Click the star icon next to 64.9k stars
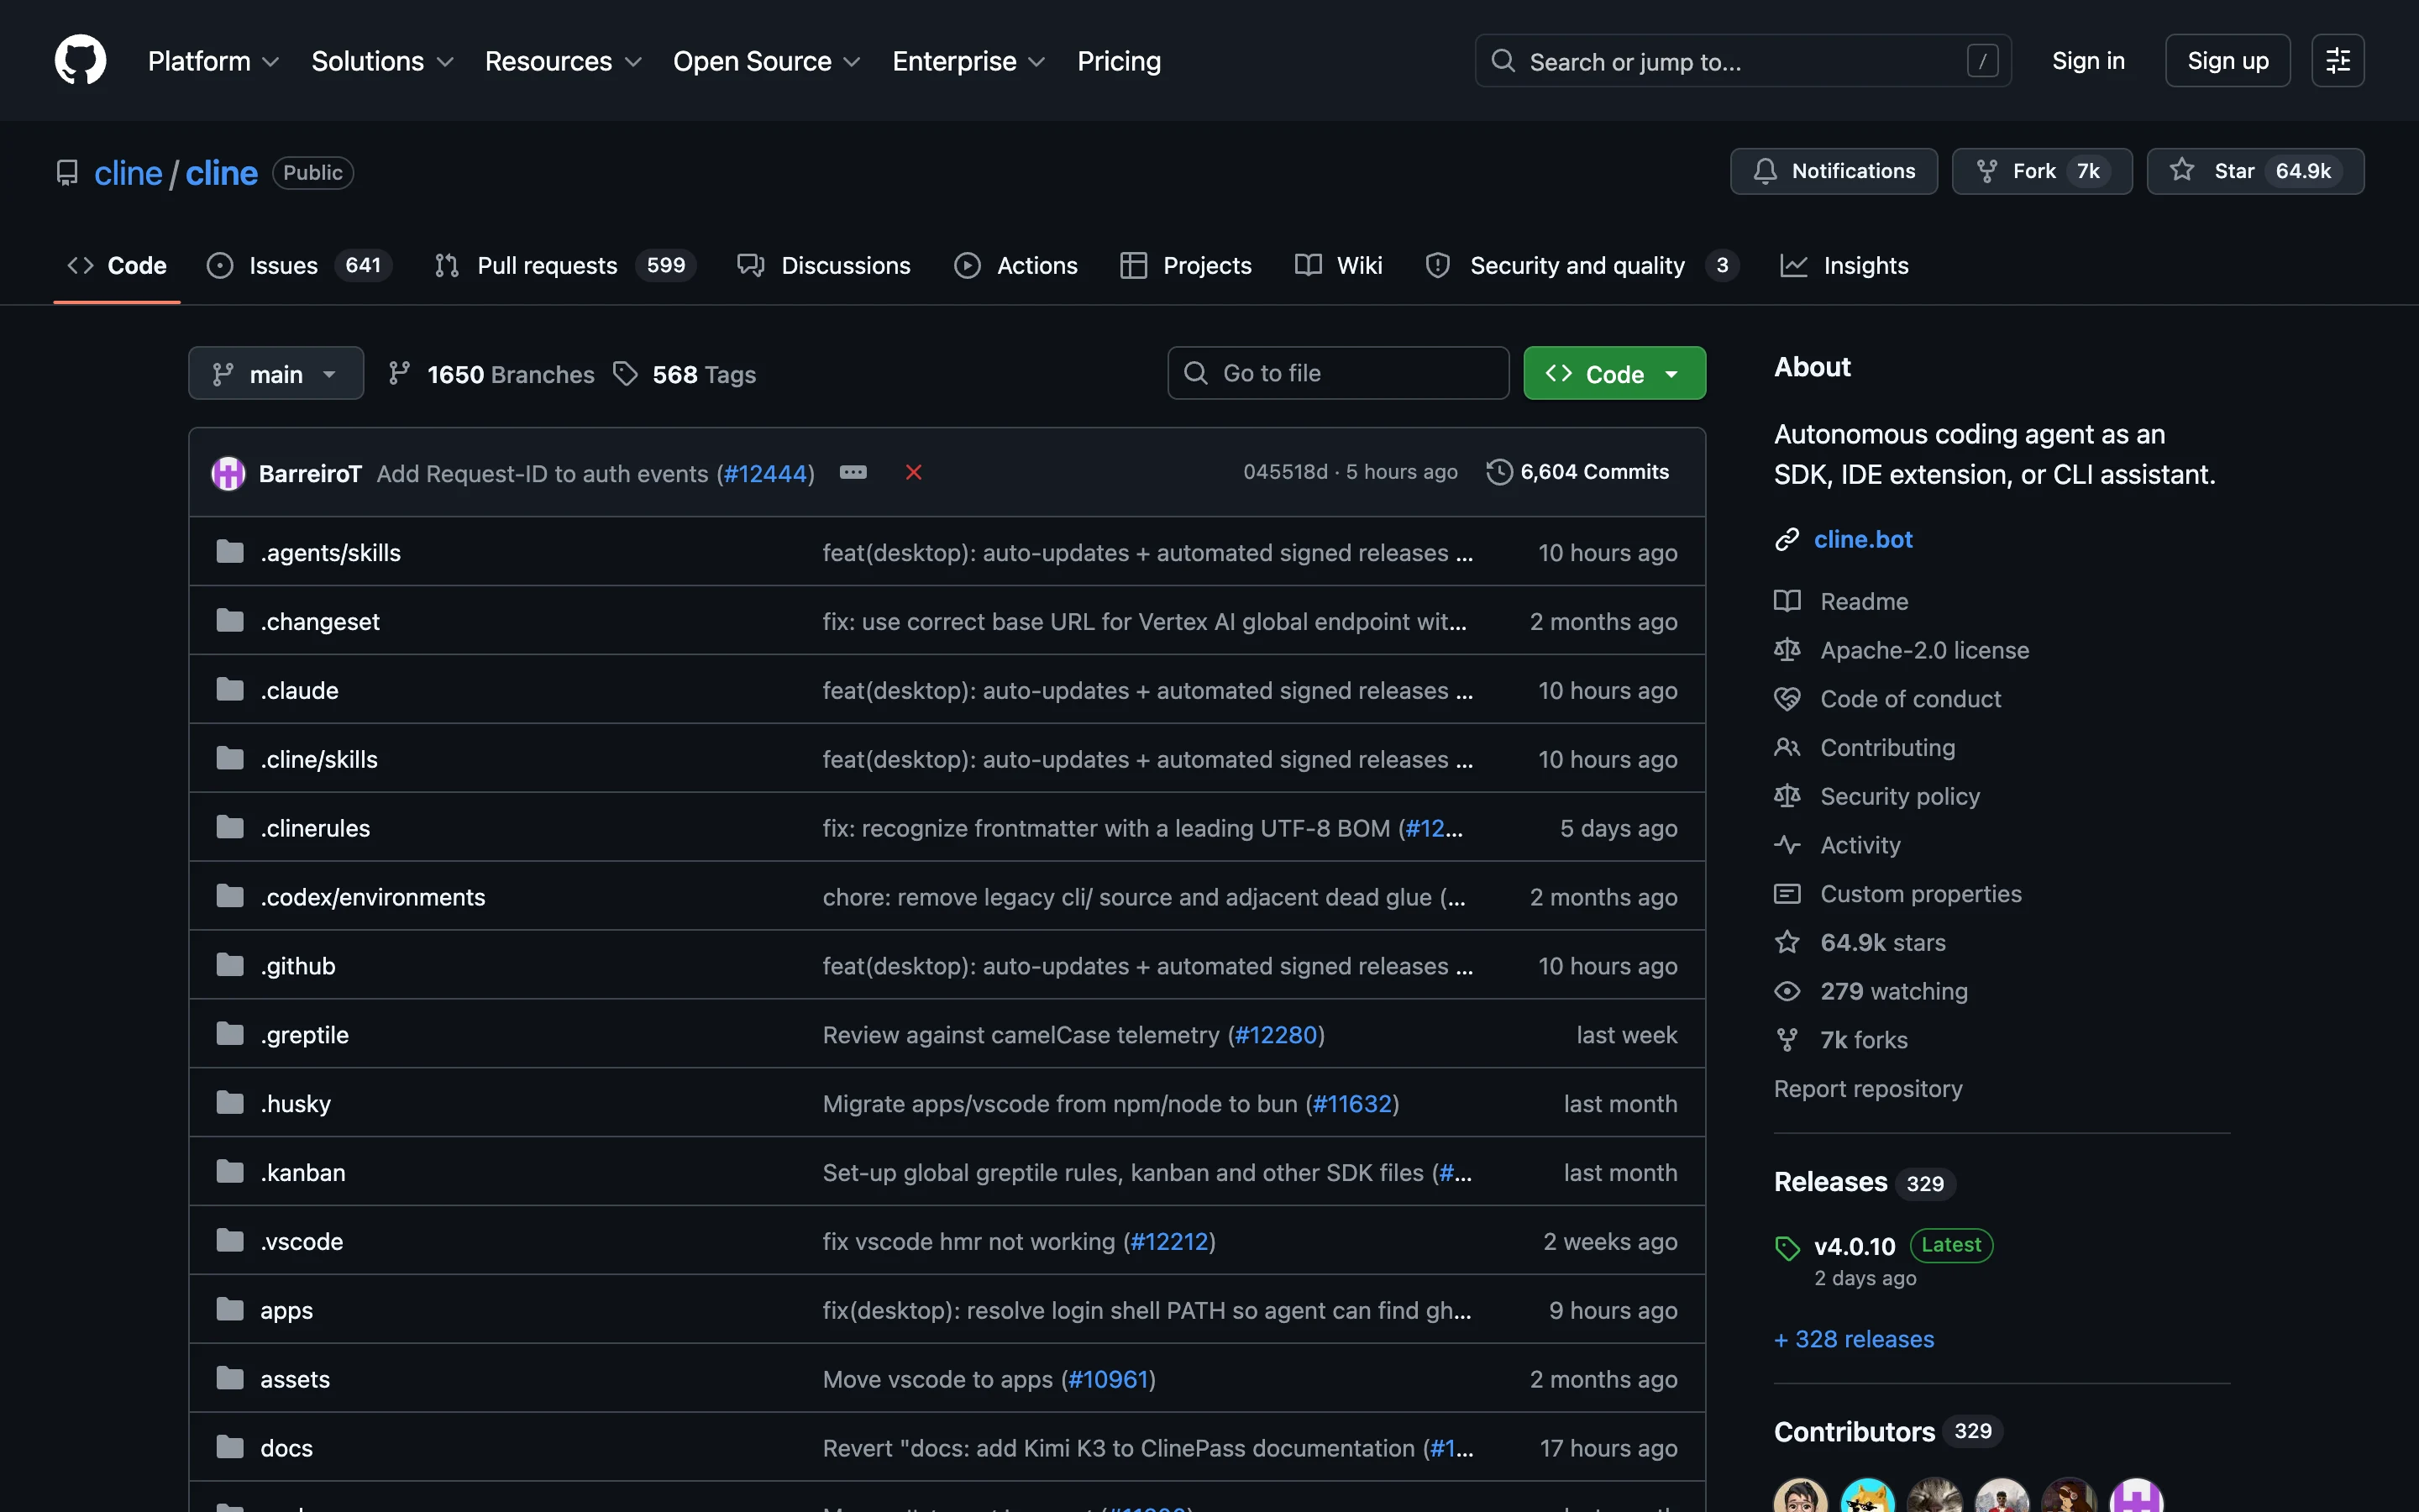This screenshot has height=1512, width=2419. tap(1787, 942)
